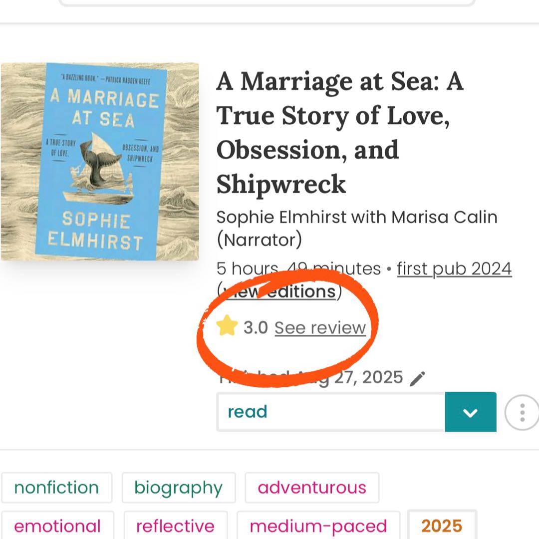The width and height of the screenshot is (539, 539).
Task: Open the orange '2025' tag
Action: coord(442,526)
